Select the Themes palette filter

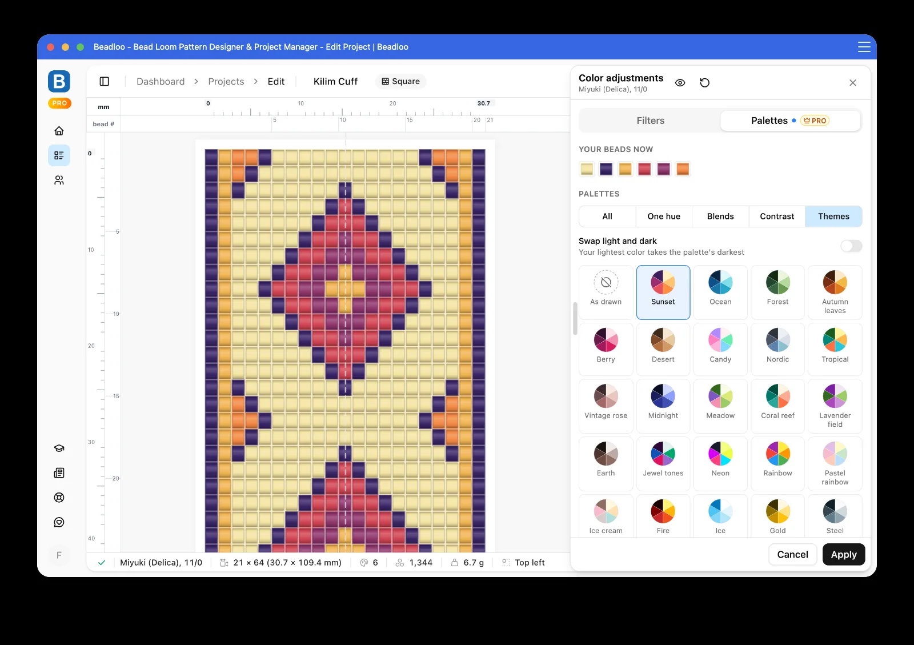pos(833,217)
